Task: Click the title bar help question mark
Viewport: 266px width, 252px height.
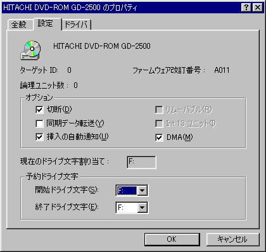Action: pos(246,8)
